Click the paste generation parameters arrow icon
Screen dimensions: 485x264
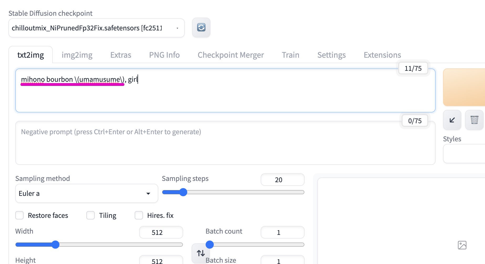click(452, 120)
